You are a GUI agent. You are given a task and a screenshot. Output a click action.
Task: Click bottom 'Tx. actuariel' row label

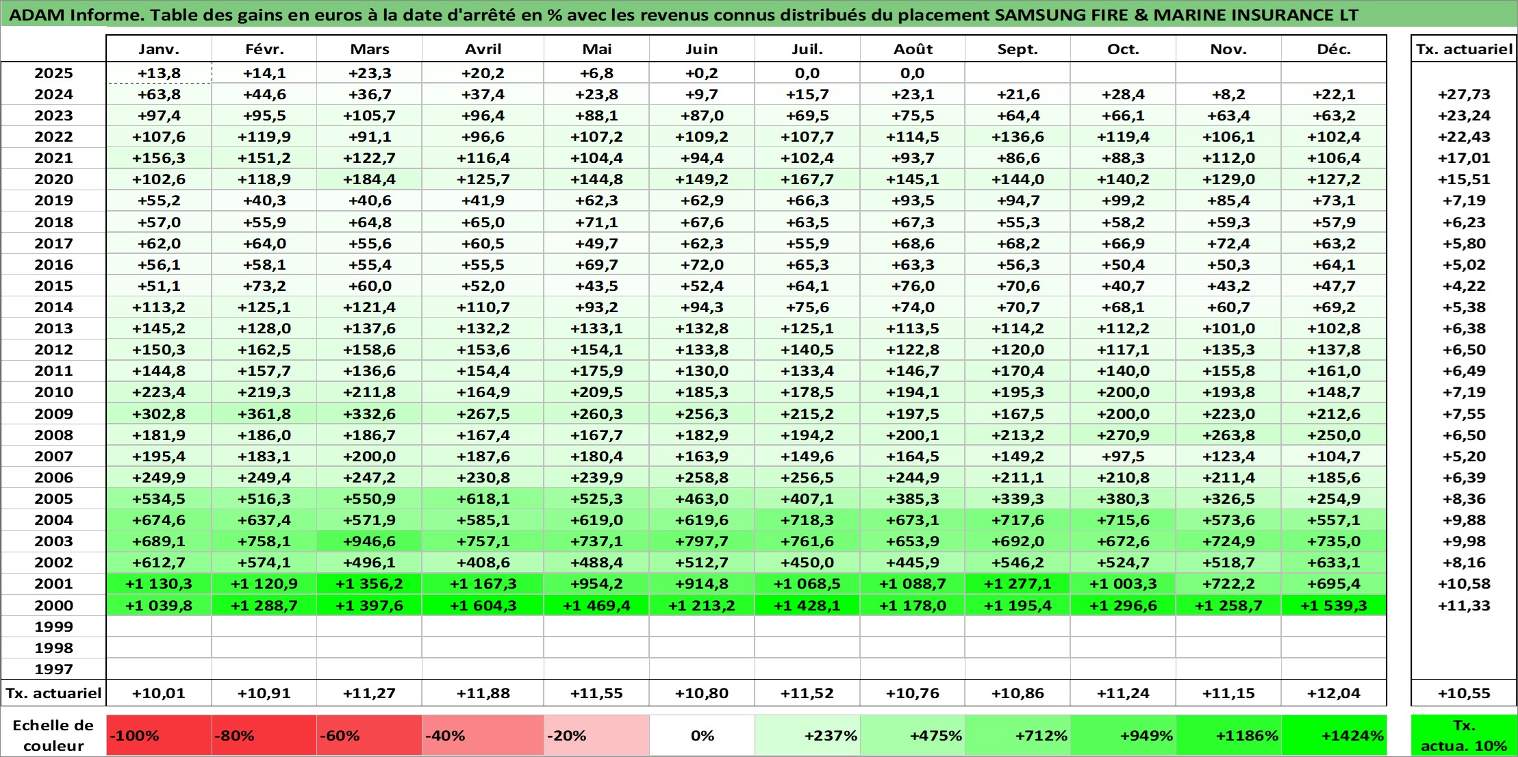53,693
